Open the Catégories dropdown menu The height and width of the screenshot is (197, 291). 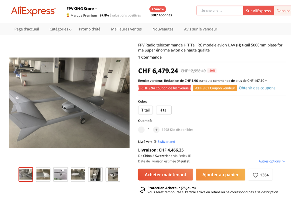(x=60, y=29)
